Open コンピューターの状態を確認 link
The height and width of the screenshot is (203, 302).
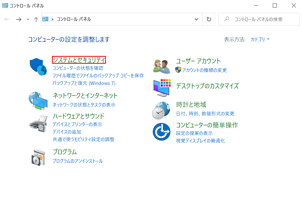[78, 68]
